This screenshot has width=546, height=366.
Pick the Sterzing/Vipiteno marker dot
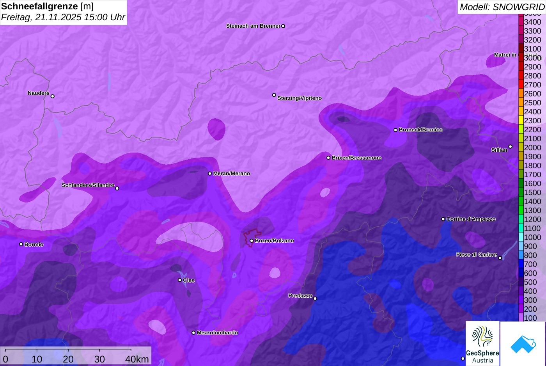coord(274,95)
